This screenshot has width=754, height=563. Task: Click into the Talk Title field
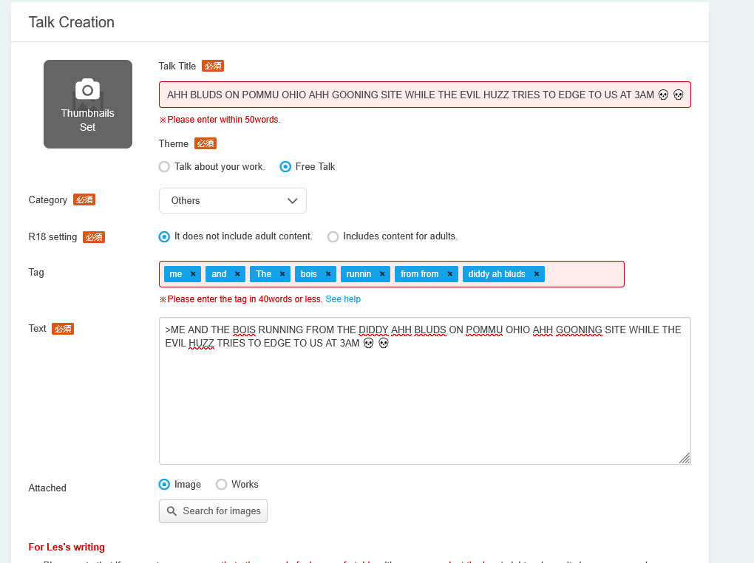tap(424, 95)
